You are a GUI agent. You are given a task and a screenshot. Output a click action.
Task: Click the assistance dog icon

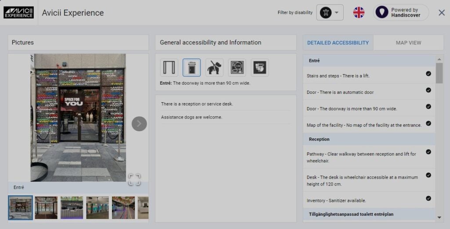[214, 68]
